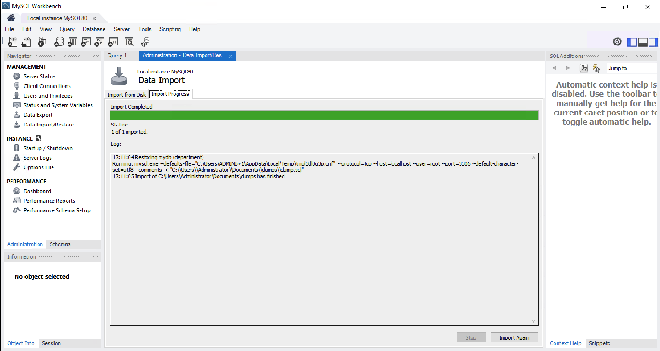Open the Scripting menu
660x351 pixels.
(x=170, y=29)
